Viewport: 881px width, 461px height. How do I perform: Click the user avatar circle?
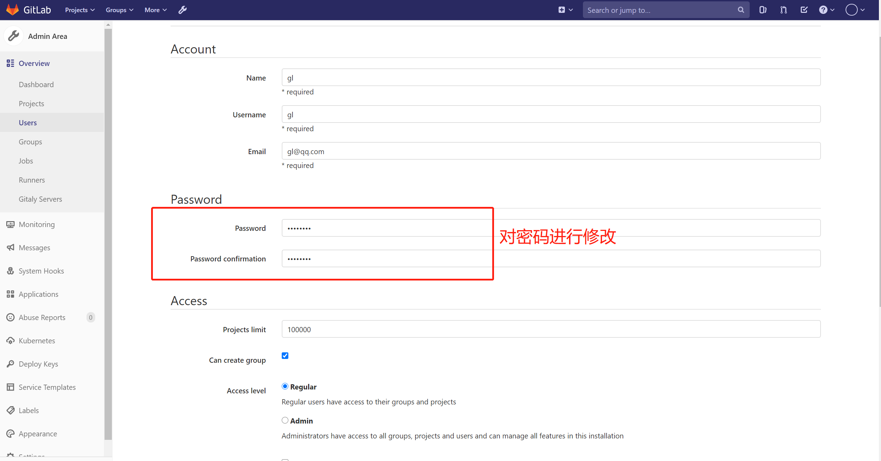(851, 10)
